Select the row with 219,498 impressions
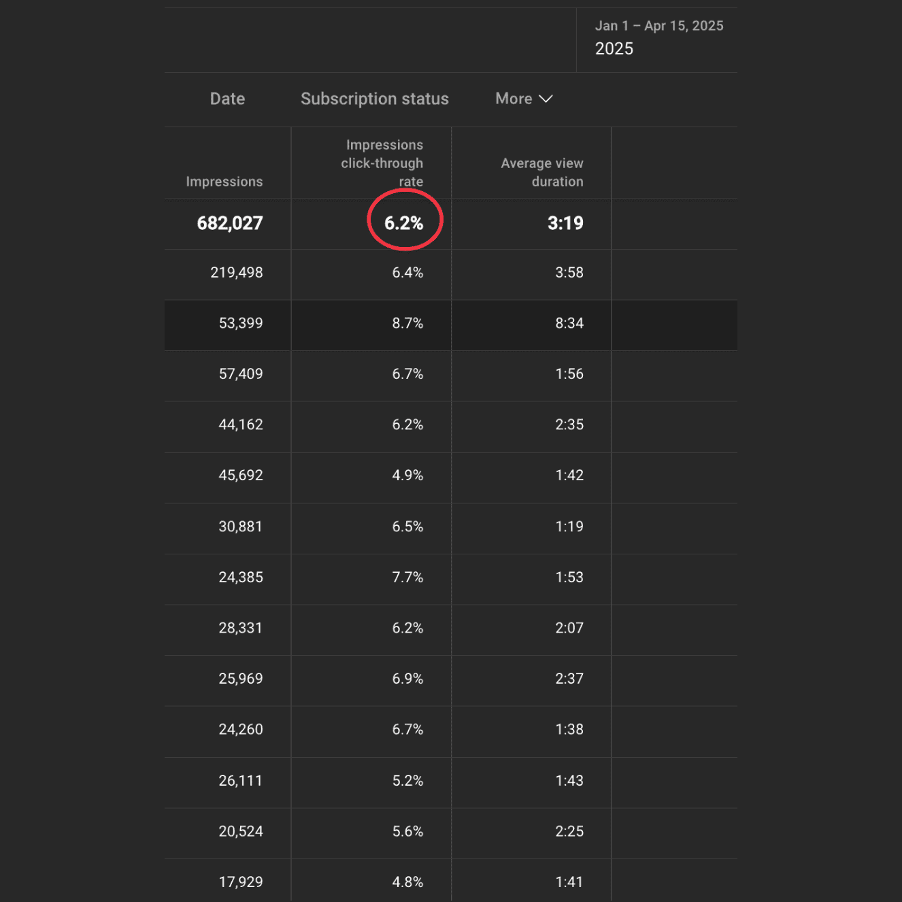This screenshot has height=902, width=902. pos(236,273)
